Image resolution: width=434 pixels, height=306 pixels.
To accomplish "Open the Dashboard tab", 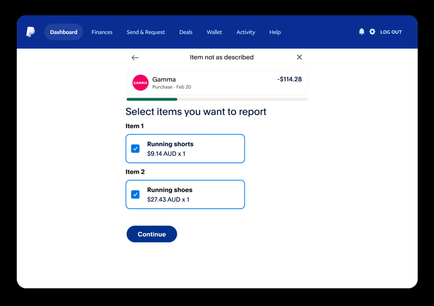I will [x=64, y=32].
